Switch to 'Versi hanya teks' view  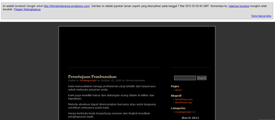pyautogui.click(x=261, y=16)
